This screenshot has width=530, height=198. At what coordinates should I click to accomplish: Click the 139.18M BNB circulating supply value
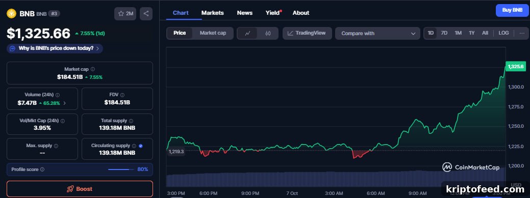(117, 153)
